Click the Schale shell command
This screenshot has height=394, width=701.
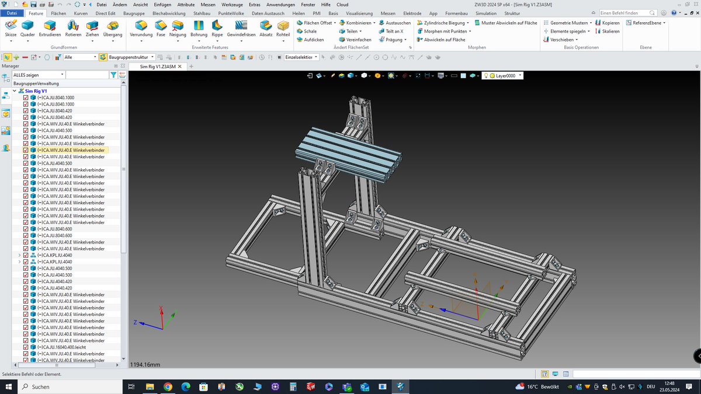click(x=306, y=32)
